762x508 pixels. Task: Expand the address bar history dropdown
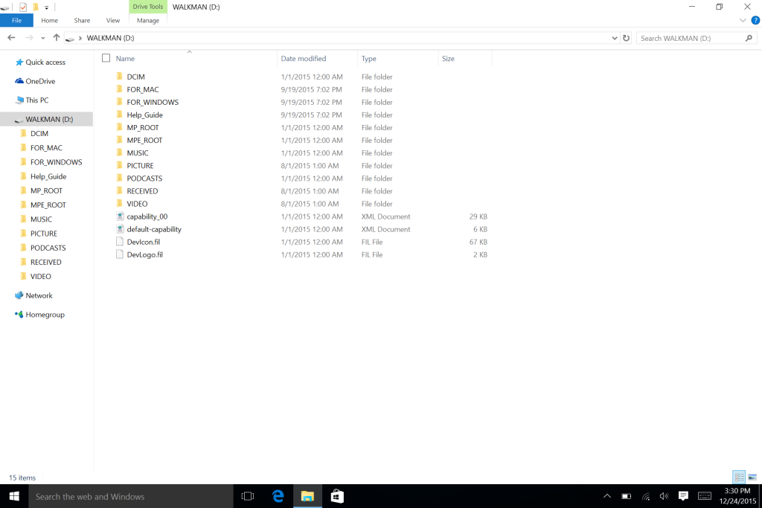[x=614, y=38]
